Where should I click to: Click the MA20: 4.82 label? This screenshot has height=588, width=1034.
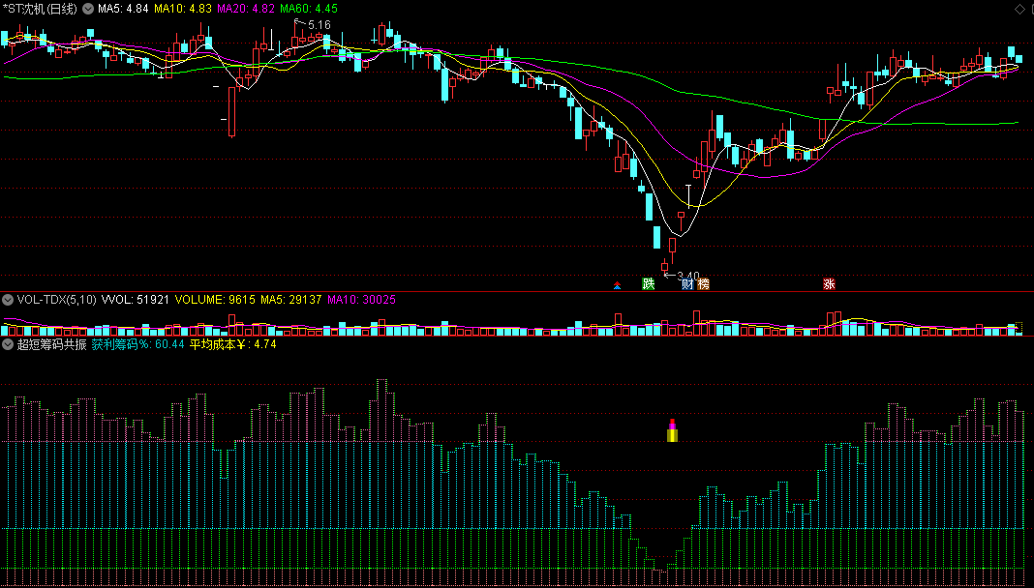(x=245, y=10)
